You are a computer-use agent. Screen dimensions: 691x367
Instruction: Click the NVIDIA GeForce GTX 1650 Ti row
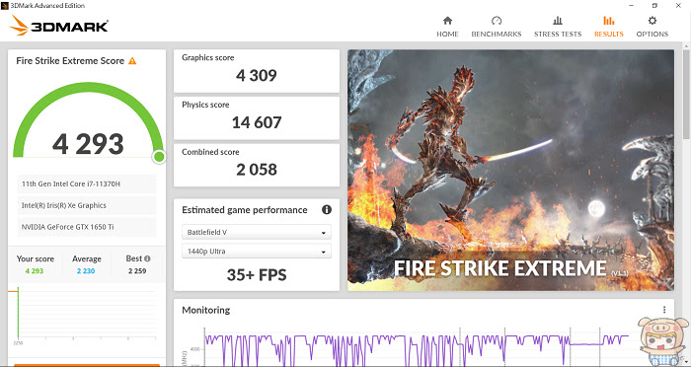click(x=87, y=227)
